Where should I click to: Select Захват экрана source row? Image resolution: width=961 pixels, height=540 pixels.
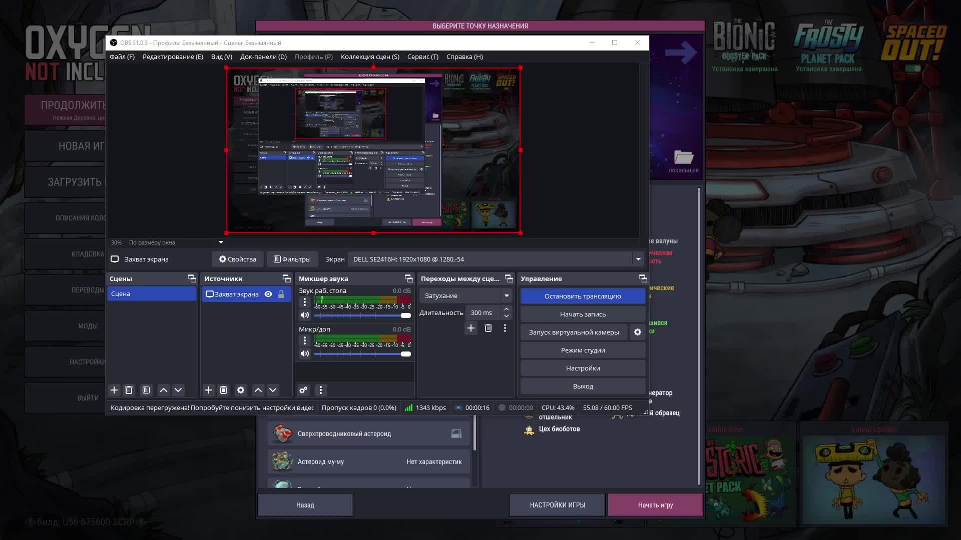click(x=246, y=294)
